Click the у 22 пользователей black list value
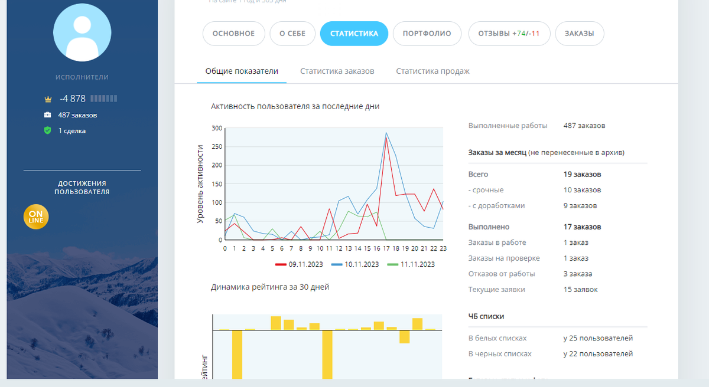Screen dimensions: 709x387 click(598, 354)
